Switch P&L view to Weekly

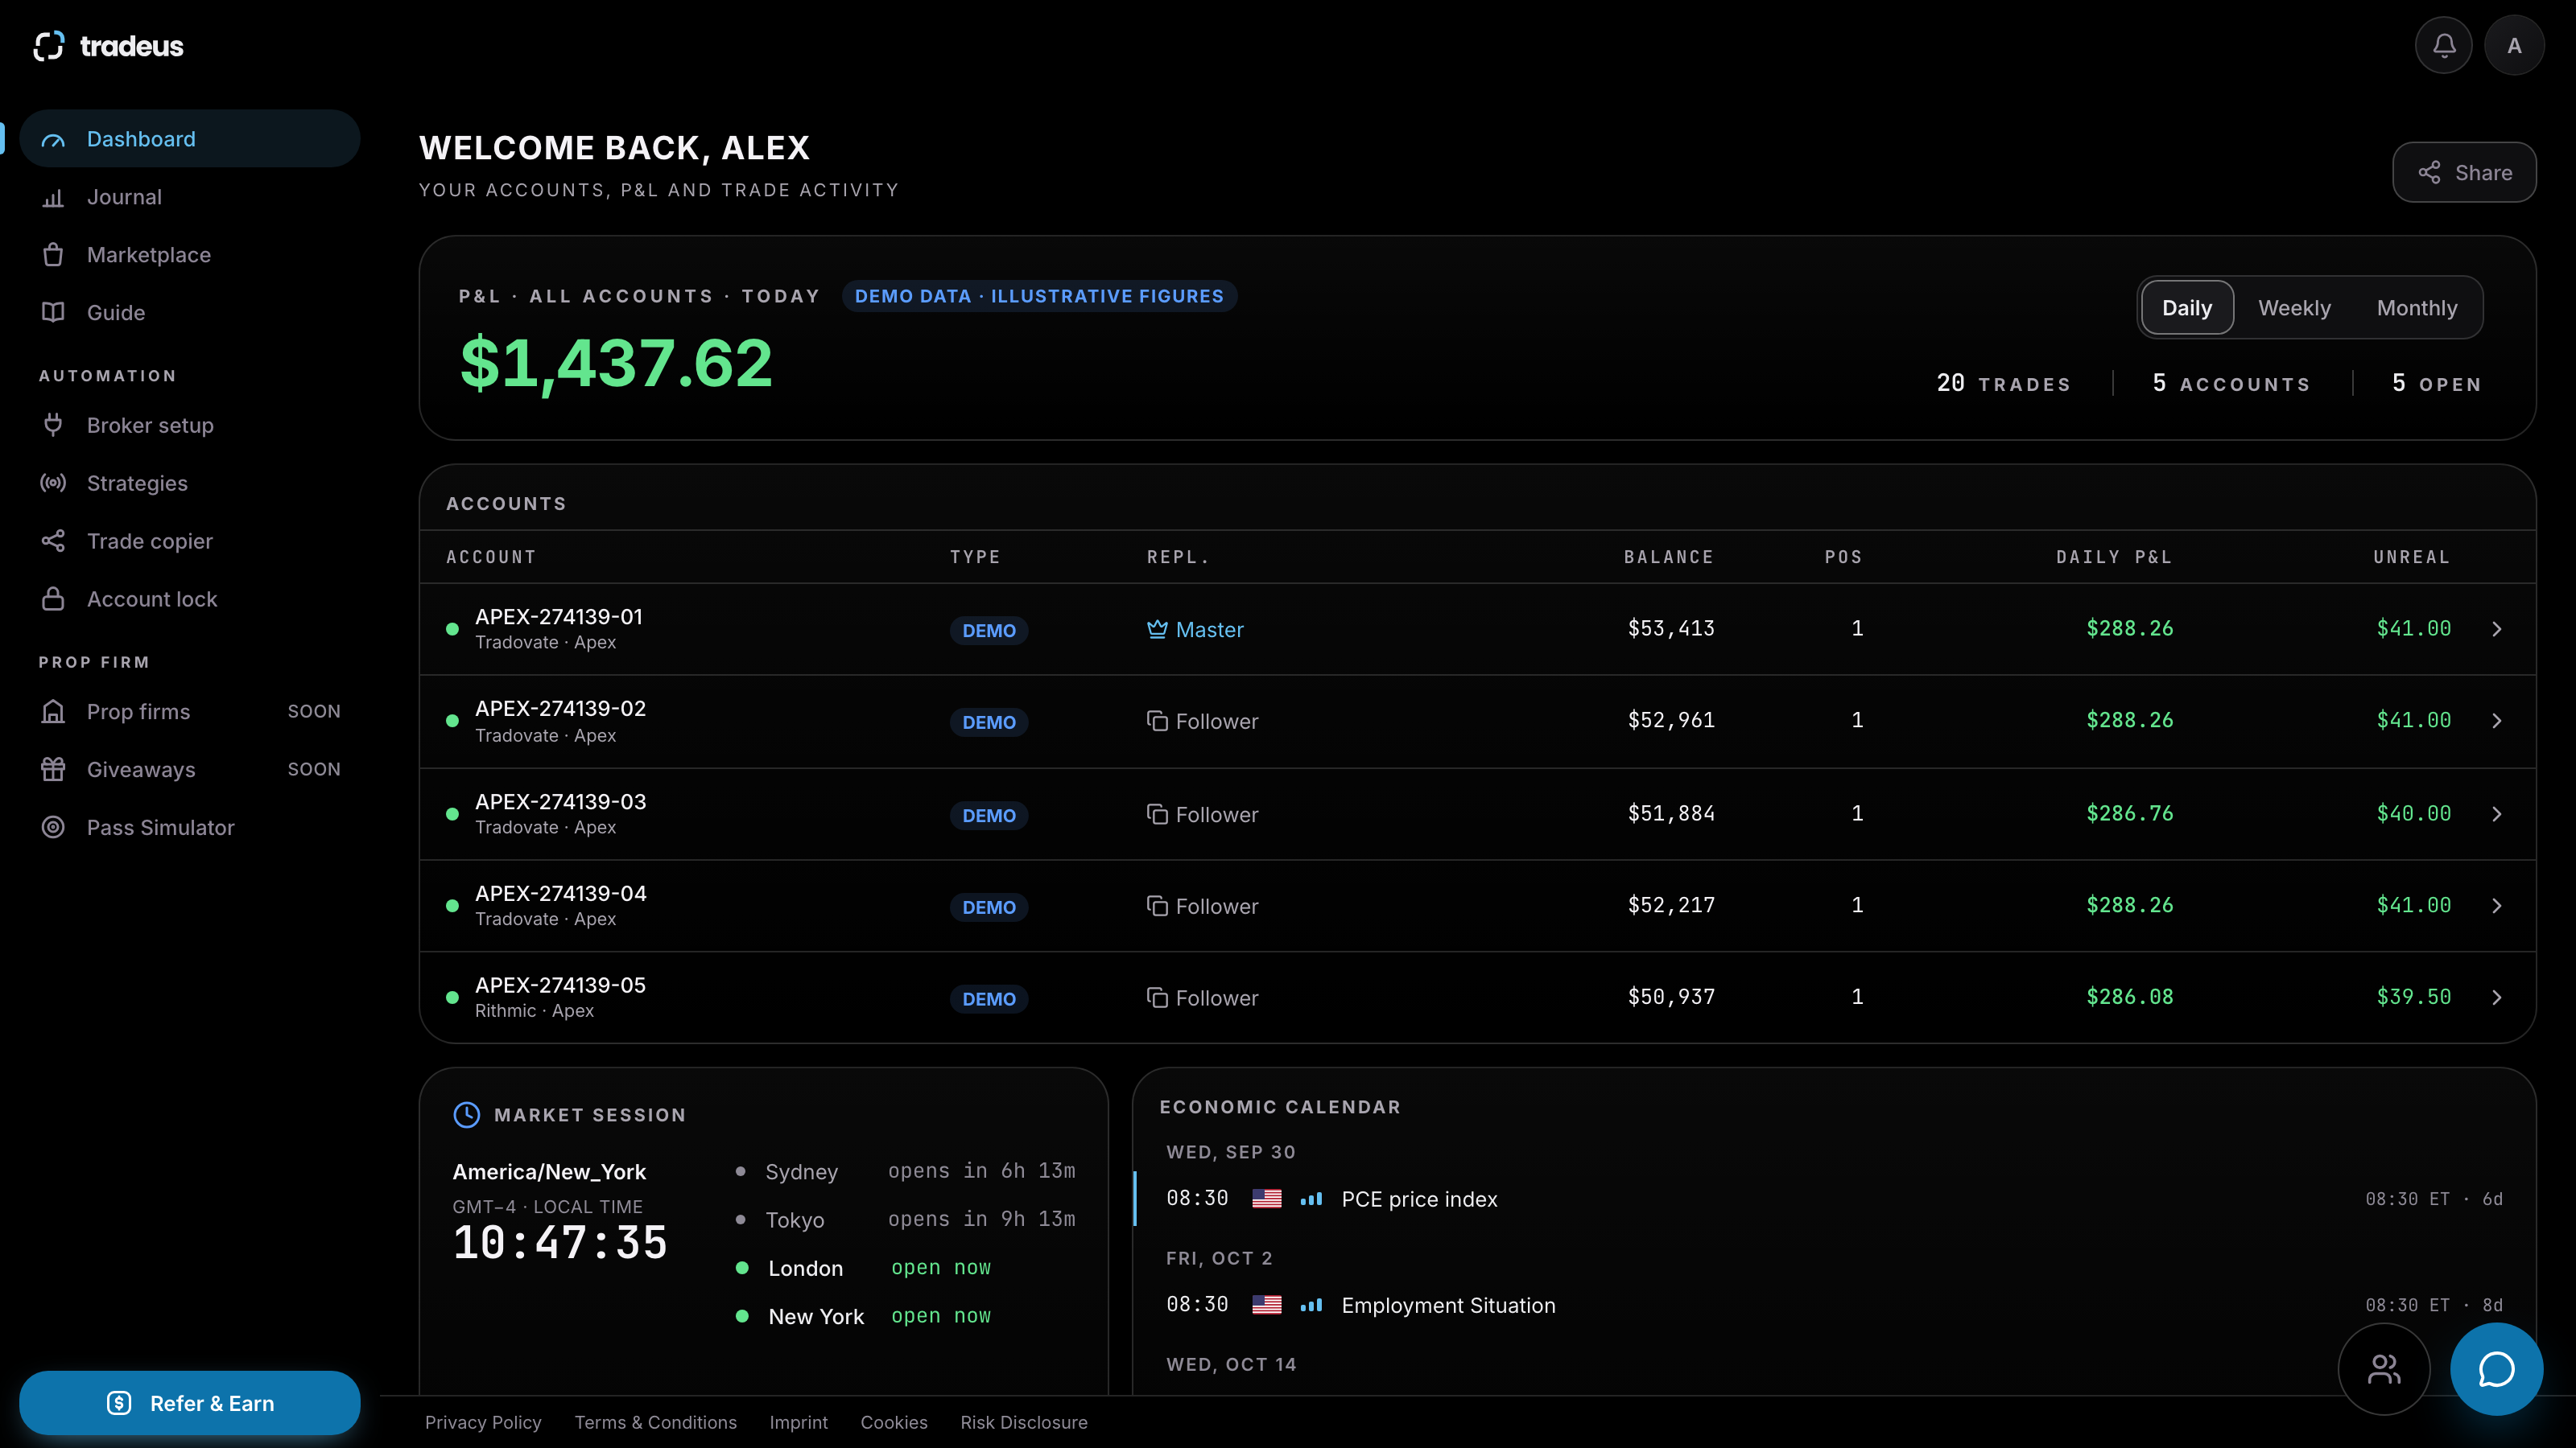point(2294,308)
